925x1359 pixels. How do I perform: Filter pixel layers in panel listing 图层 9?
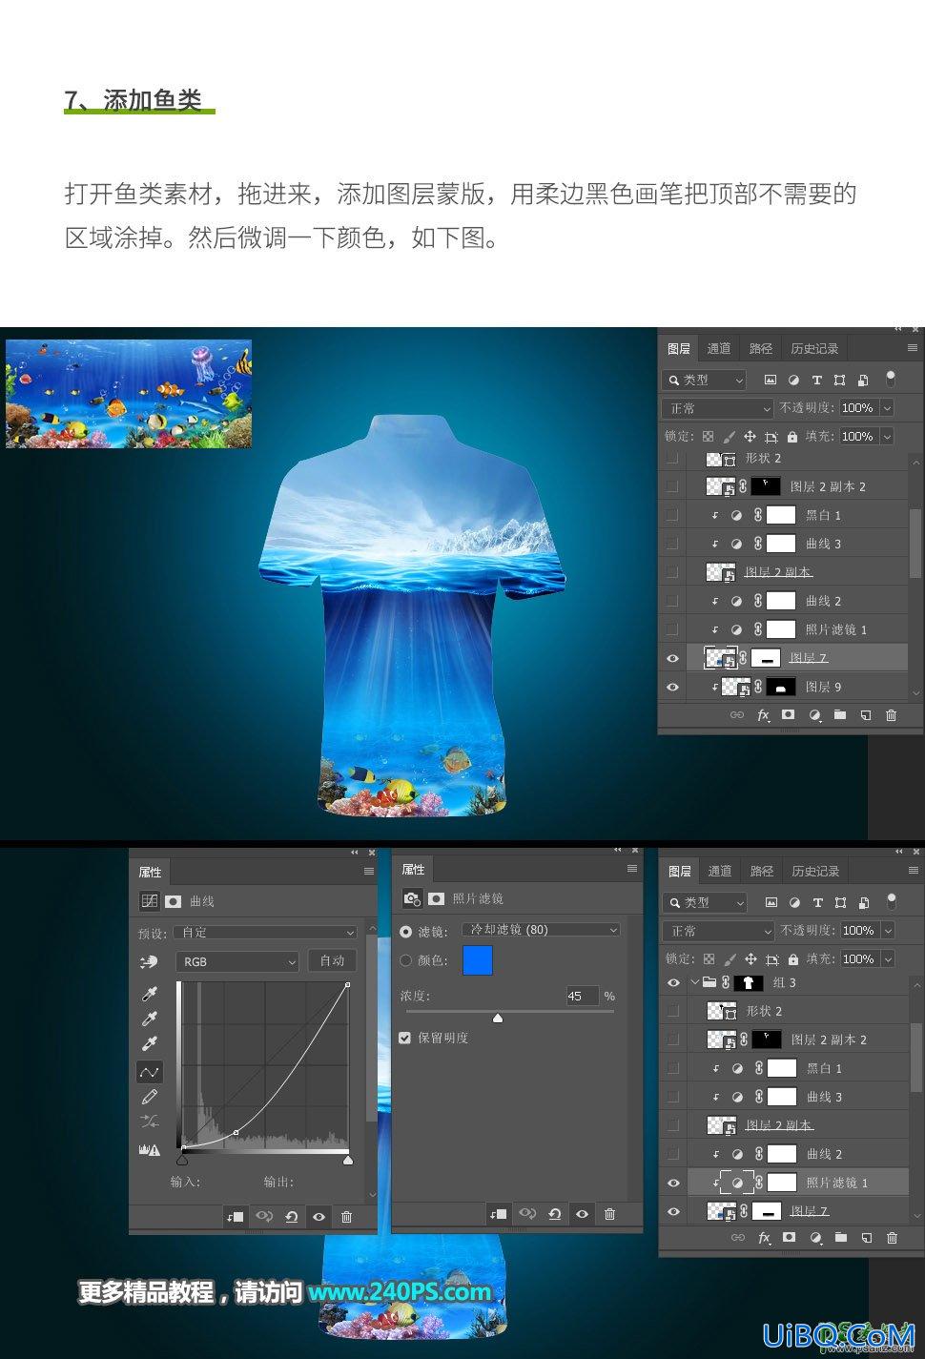pos(770,380)
